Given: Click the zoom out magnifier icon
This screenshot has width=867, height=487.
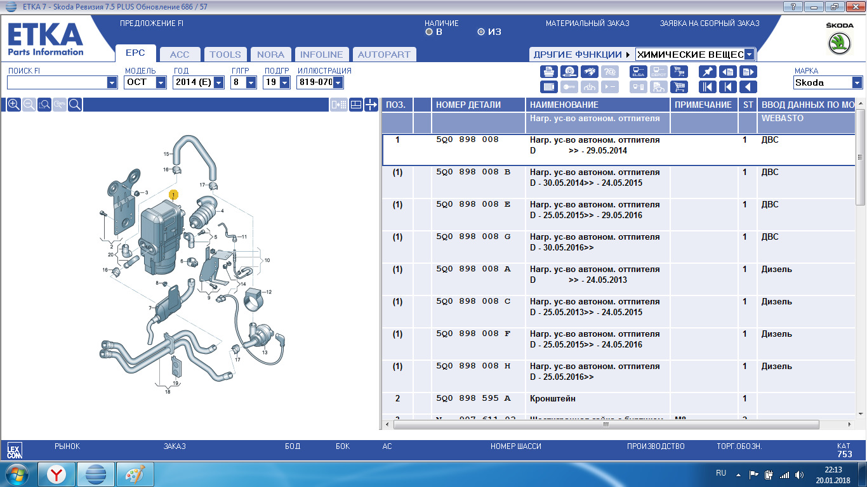Looking at the screenshot, I should click(x=29, y=105).
